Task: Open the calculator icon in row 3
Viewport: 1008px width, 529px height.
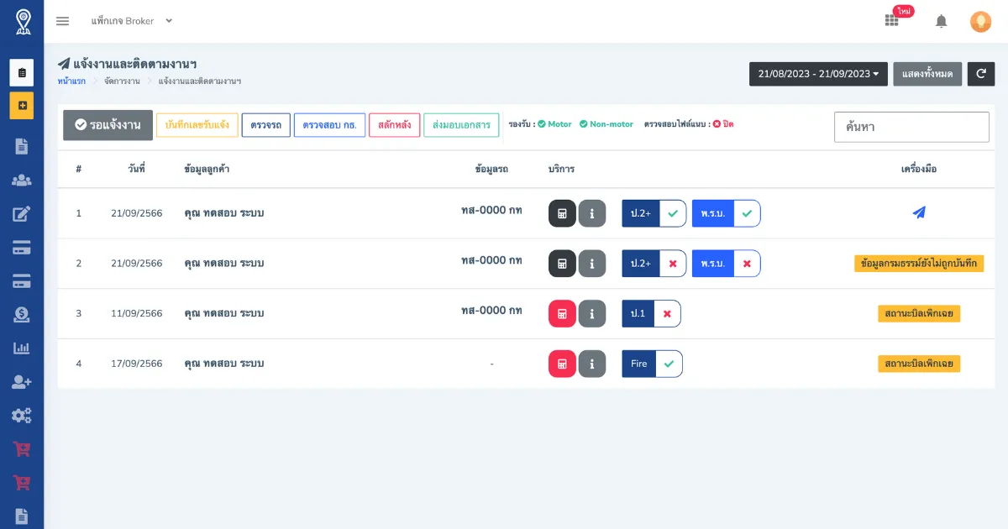Action: [x=562, y=314]
